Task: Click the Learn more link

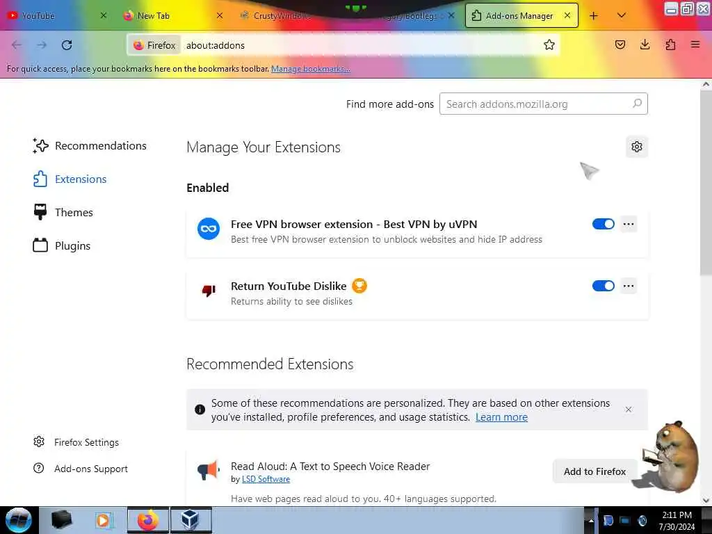Action: point(501,417)
